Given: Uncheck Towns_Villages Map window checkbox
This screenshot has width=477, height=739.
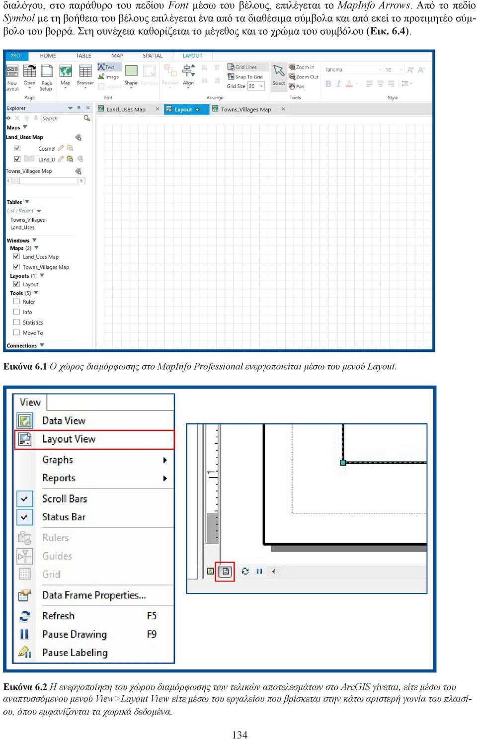Looking at the screenshot, I should pos(16,267).
